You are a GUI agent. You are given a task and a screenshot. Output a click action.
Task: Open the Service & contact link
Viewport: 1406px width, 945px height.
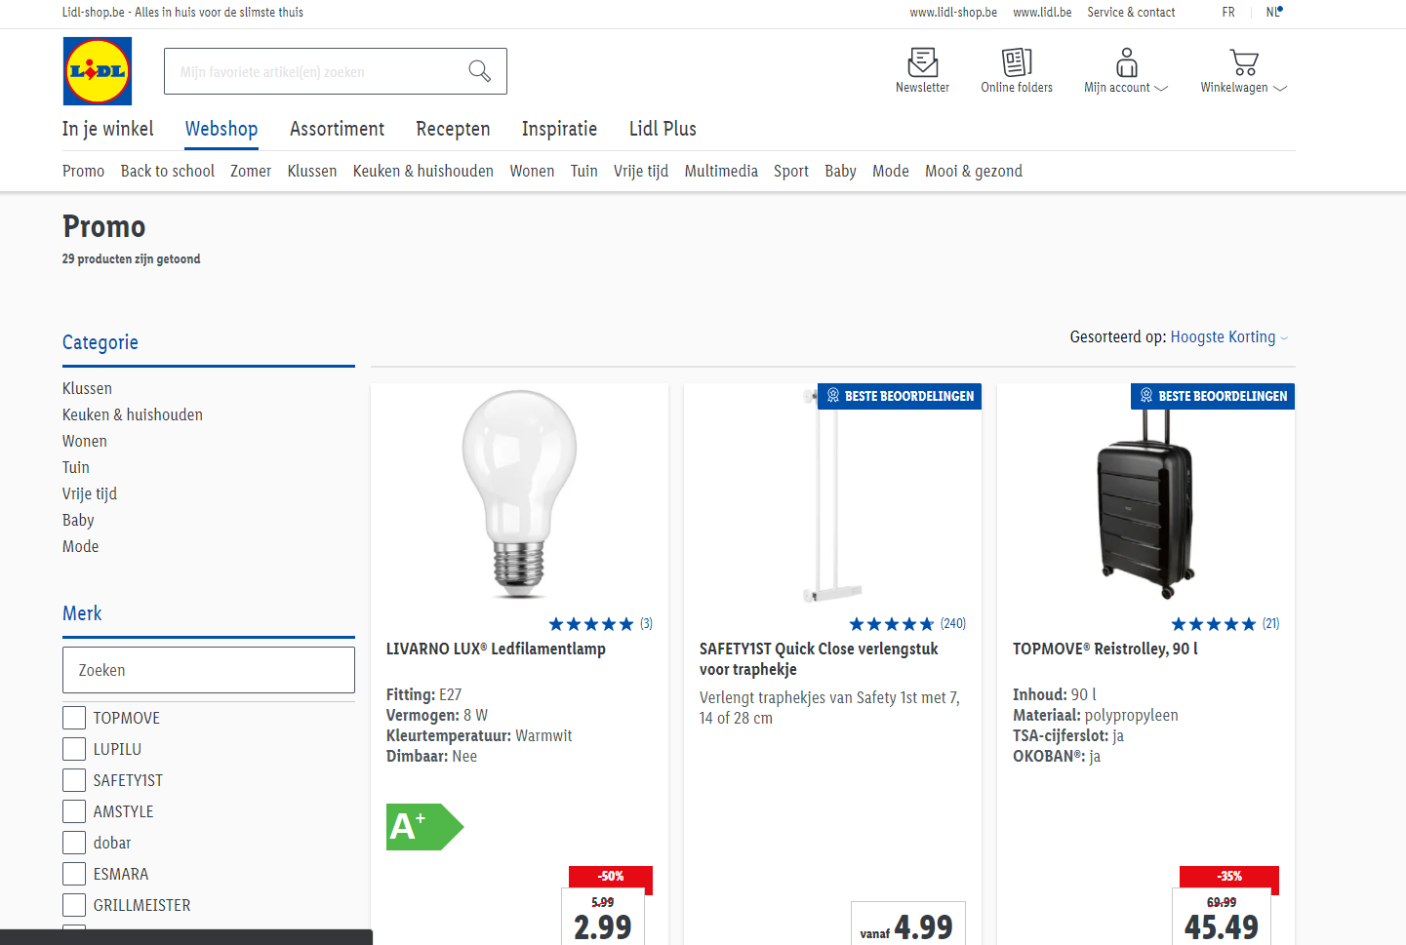click(1131, 13)
